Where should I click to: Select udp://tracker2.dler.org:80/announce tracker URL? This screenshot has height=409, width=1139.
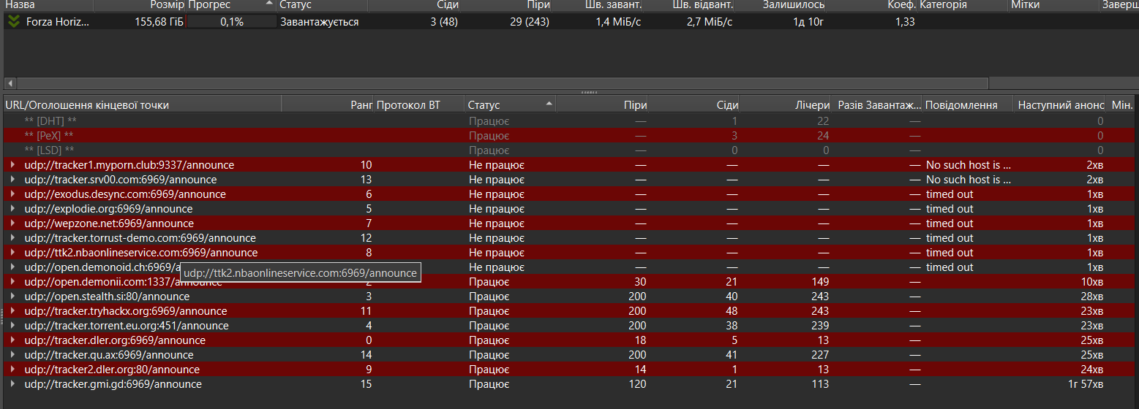point(112,370)
